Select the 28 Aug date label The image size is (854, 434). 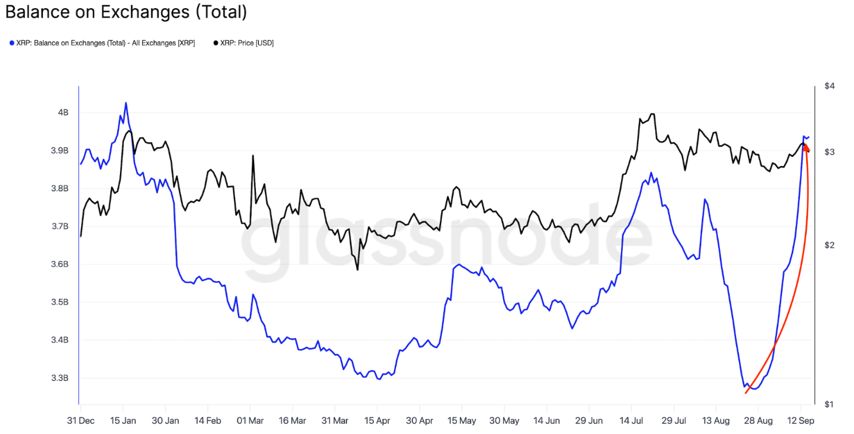758,420
